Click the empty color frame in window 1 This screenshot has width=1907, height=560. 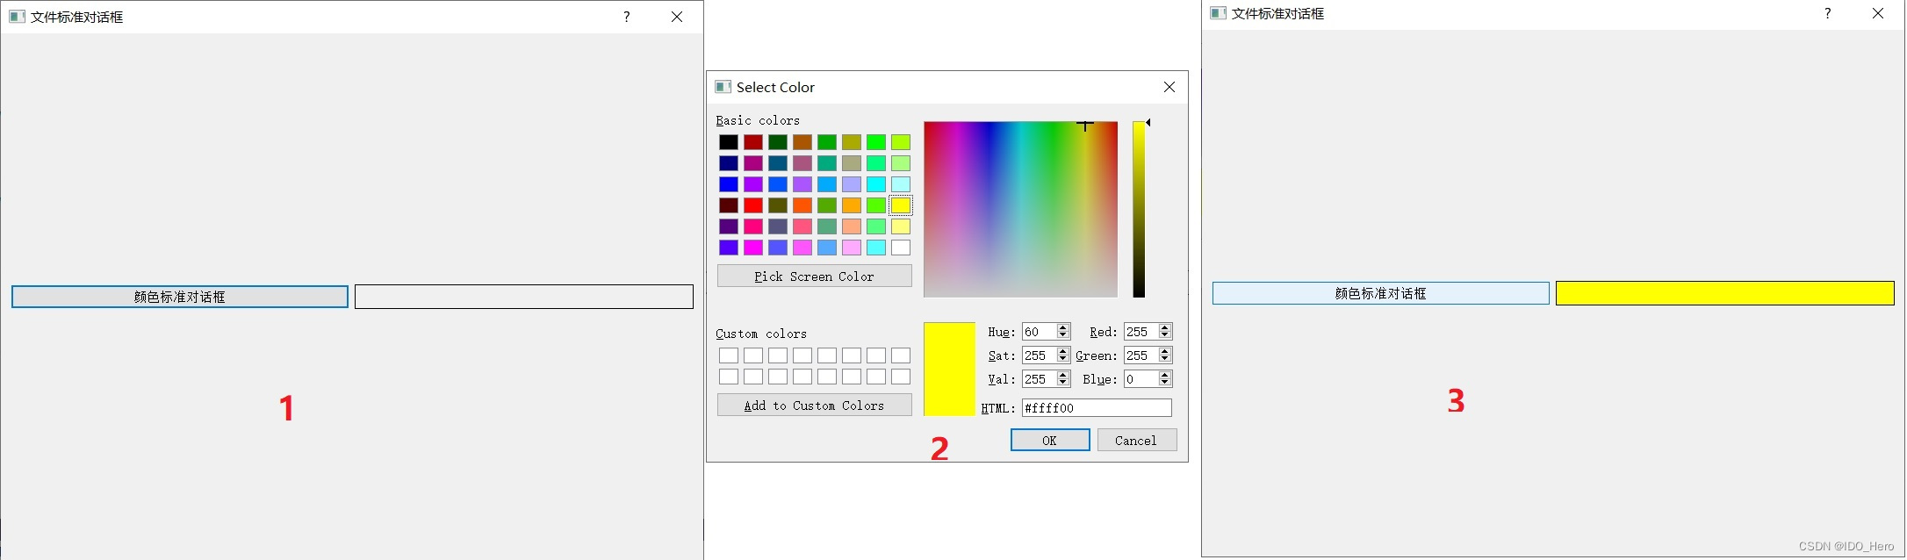tap(524, 297)
